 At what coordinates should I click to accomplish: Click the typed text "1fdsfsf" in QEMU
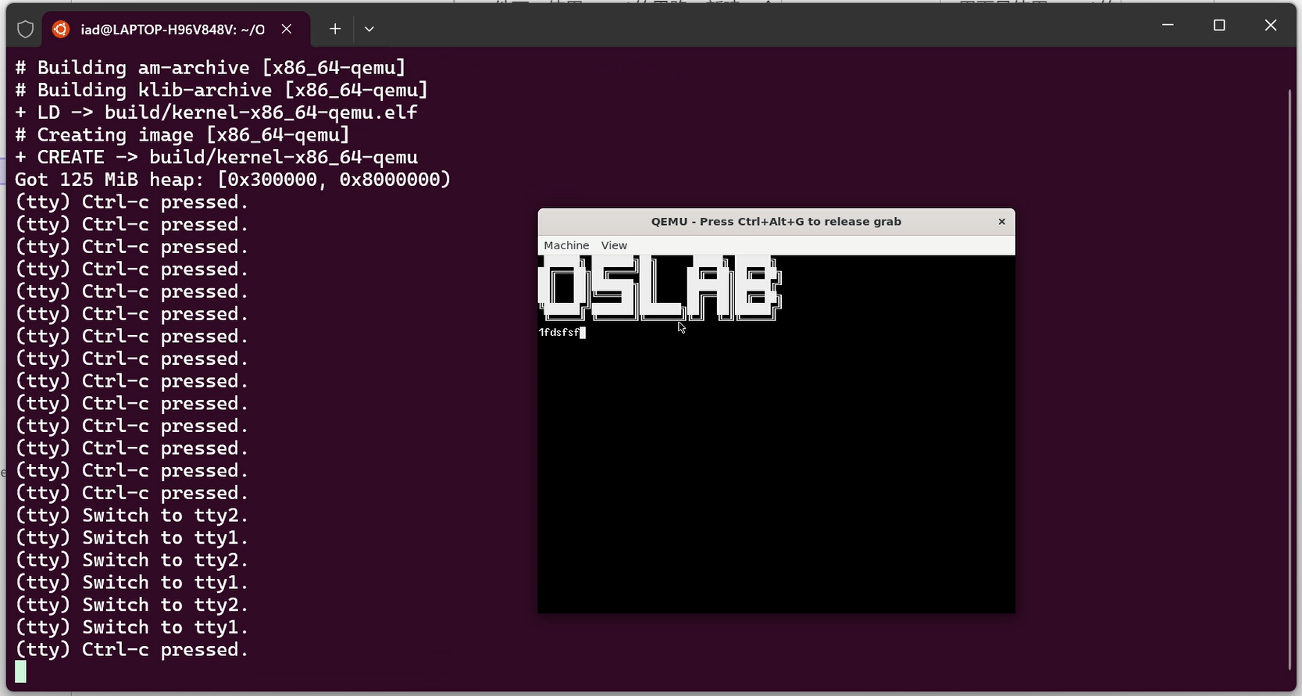[x=559, y=333]
